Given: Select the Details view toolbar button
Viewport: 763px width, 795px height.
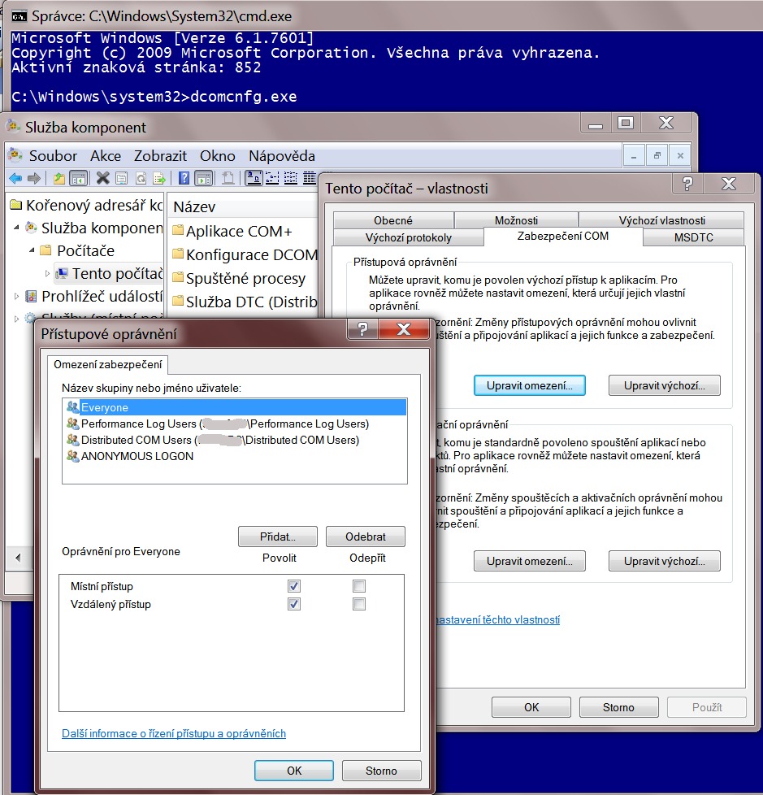Looking at the screenshot, I should tap(310, 178).
